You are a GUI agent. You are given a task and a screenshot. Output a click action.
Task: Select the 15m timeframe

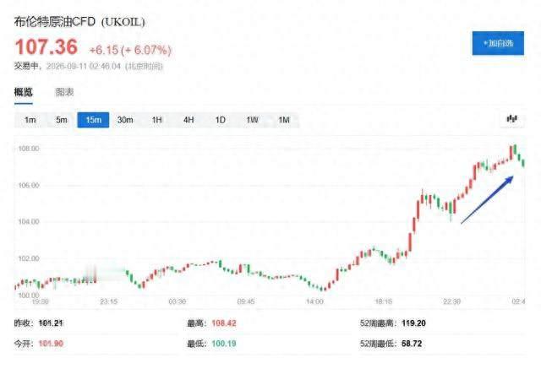click(93, 120)
